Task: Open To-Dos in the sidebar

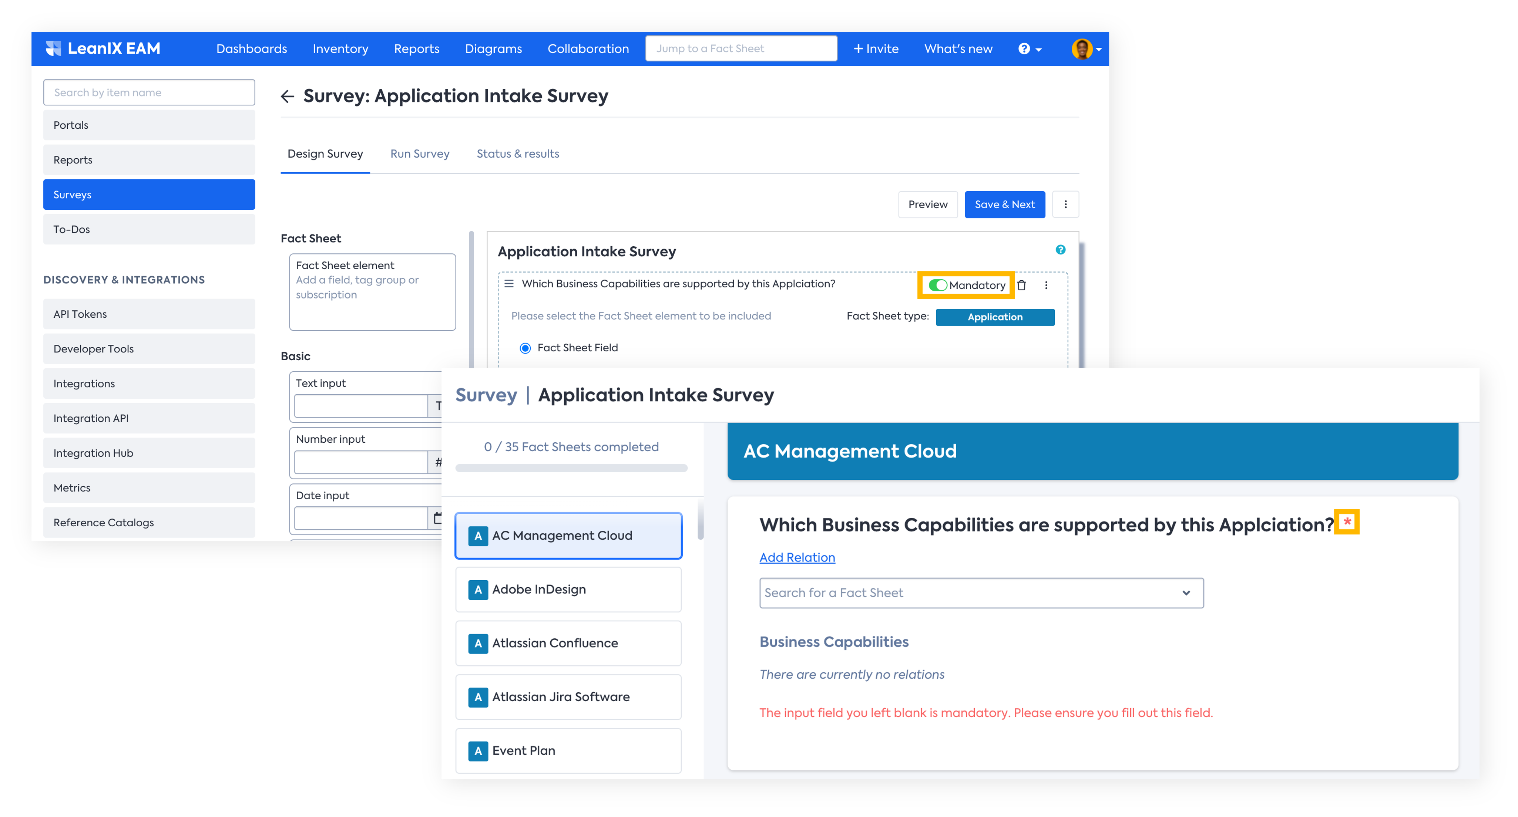Action: [x=149, y=229]
